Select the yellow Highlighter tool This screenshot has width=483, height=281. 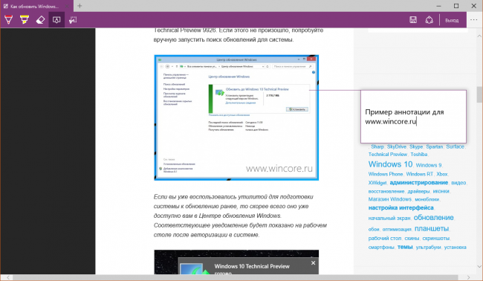[25, 20]
